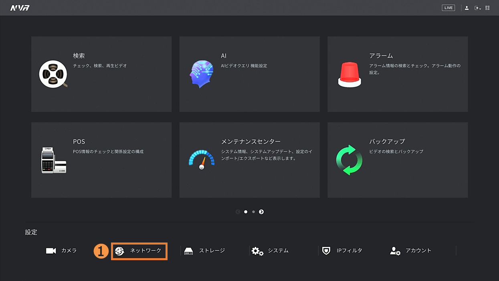Image resolution: width=499 pixels, height=281 pixels.
Task: Open the AI brain head icon
Action: [202, 74]
